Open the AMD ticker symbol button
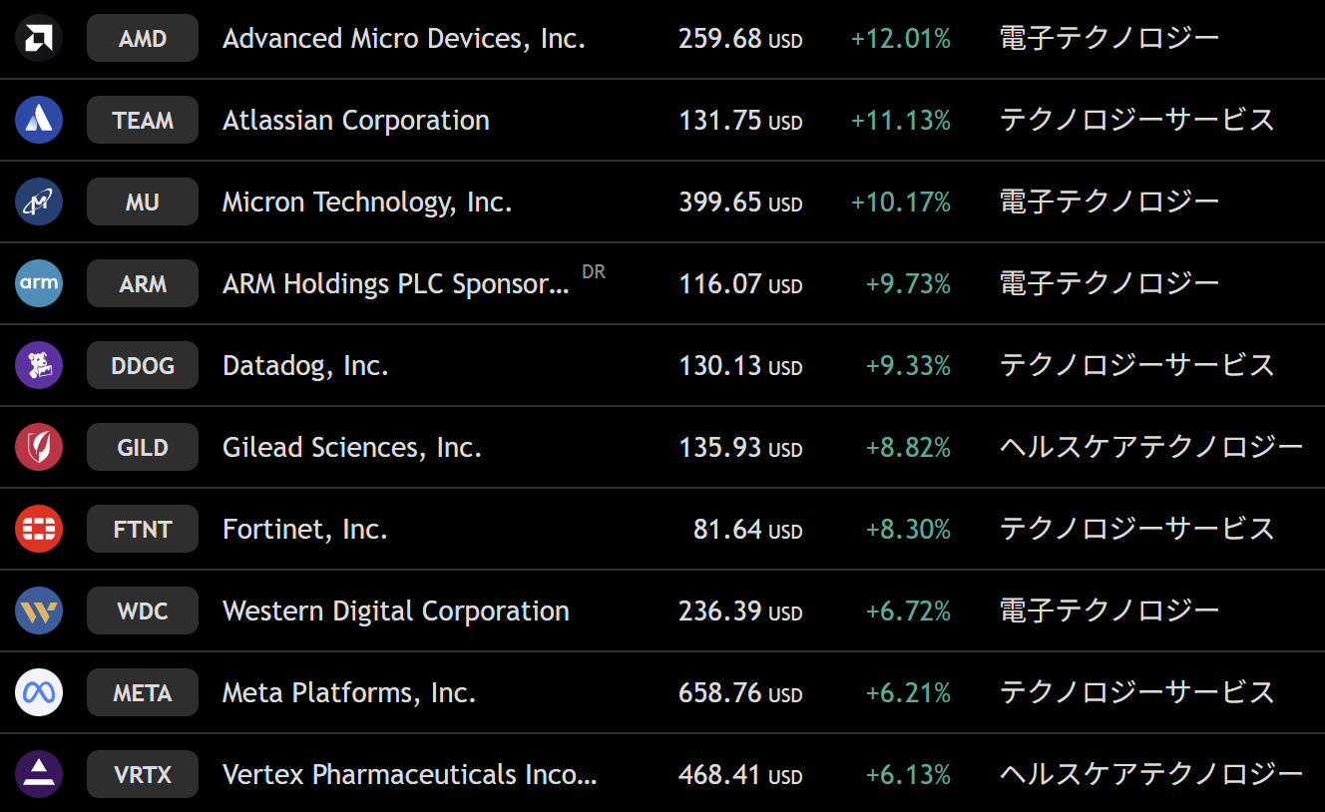 click(143, 39)
